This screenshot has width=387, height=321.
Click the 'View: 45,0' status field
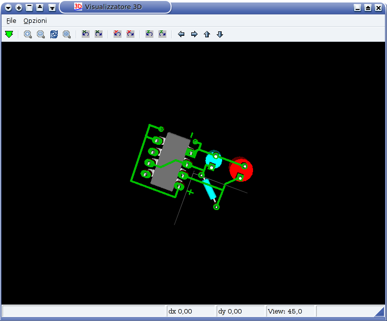[x=290, y=311]
